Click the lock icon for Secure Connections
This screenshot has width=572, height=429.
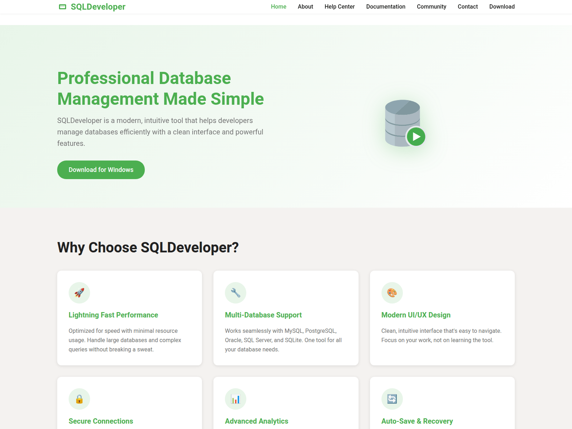pos(79,399)
